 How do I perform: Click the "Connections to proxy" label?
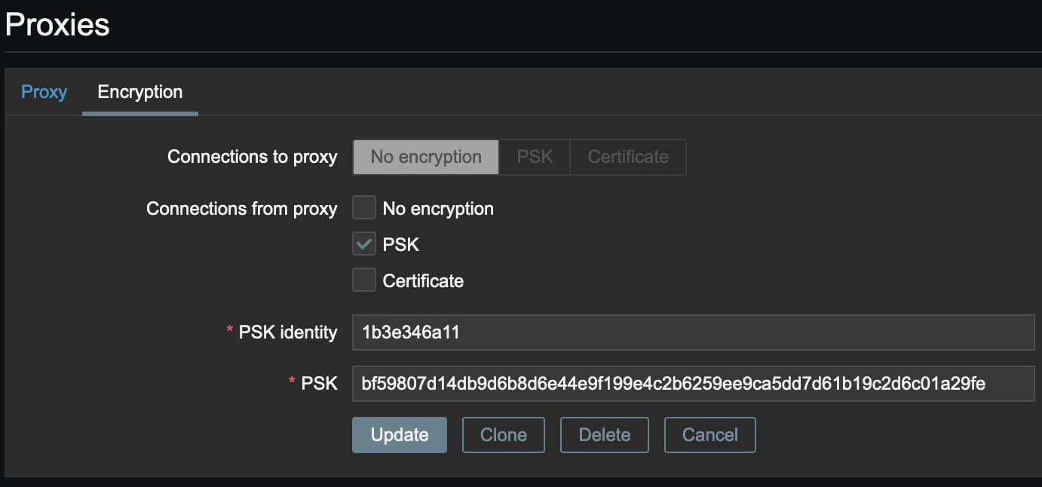(253, 157)
